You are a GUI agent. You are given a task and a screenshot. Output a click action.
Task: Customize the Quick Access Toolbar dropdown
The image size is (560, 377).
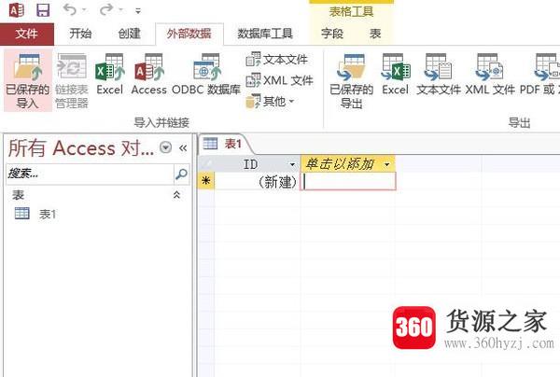coord(138,10)
